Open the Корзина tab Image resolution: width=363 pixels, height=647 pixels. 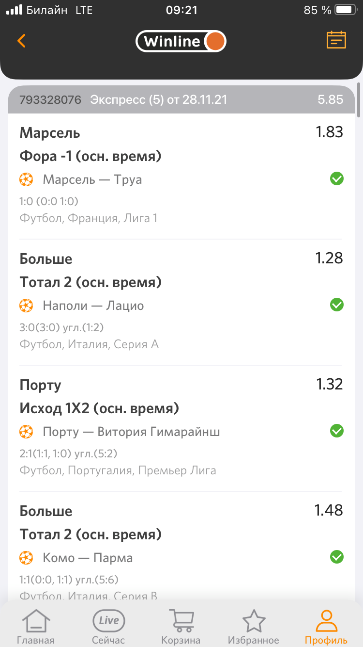point(181,627)
